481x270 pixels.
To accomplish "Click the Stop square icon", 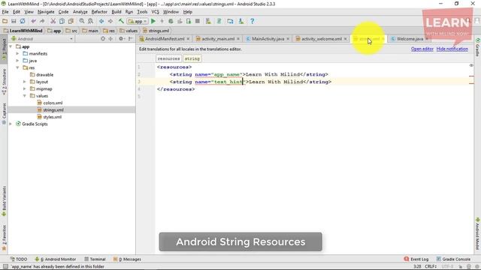I will tap(198, 21).
